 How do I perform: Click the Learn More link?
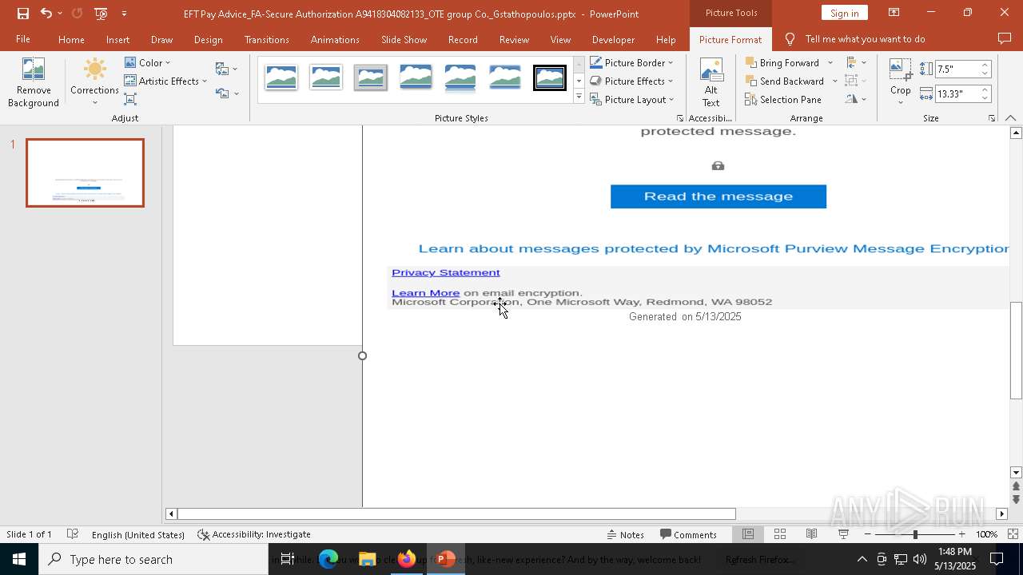coord(425,293)
